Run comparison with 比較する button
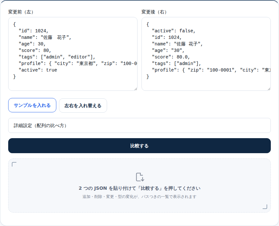The width and height of the screenshot is (279, 226). 139,146
